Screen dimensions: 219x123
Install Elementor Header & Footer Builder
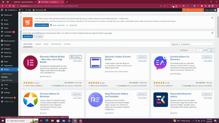(x=142, y=57)
